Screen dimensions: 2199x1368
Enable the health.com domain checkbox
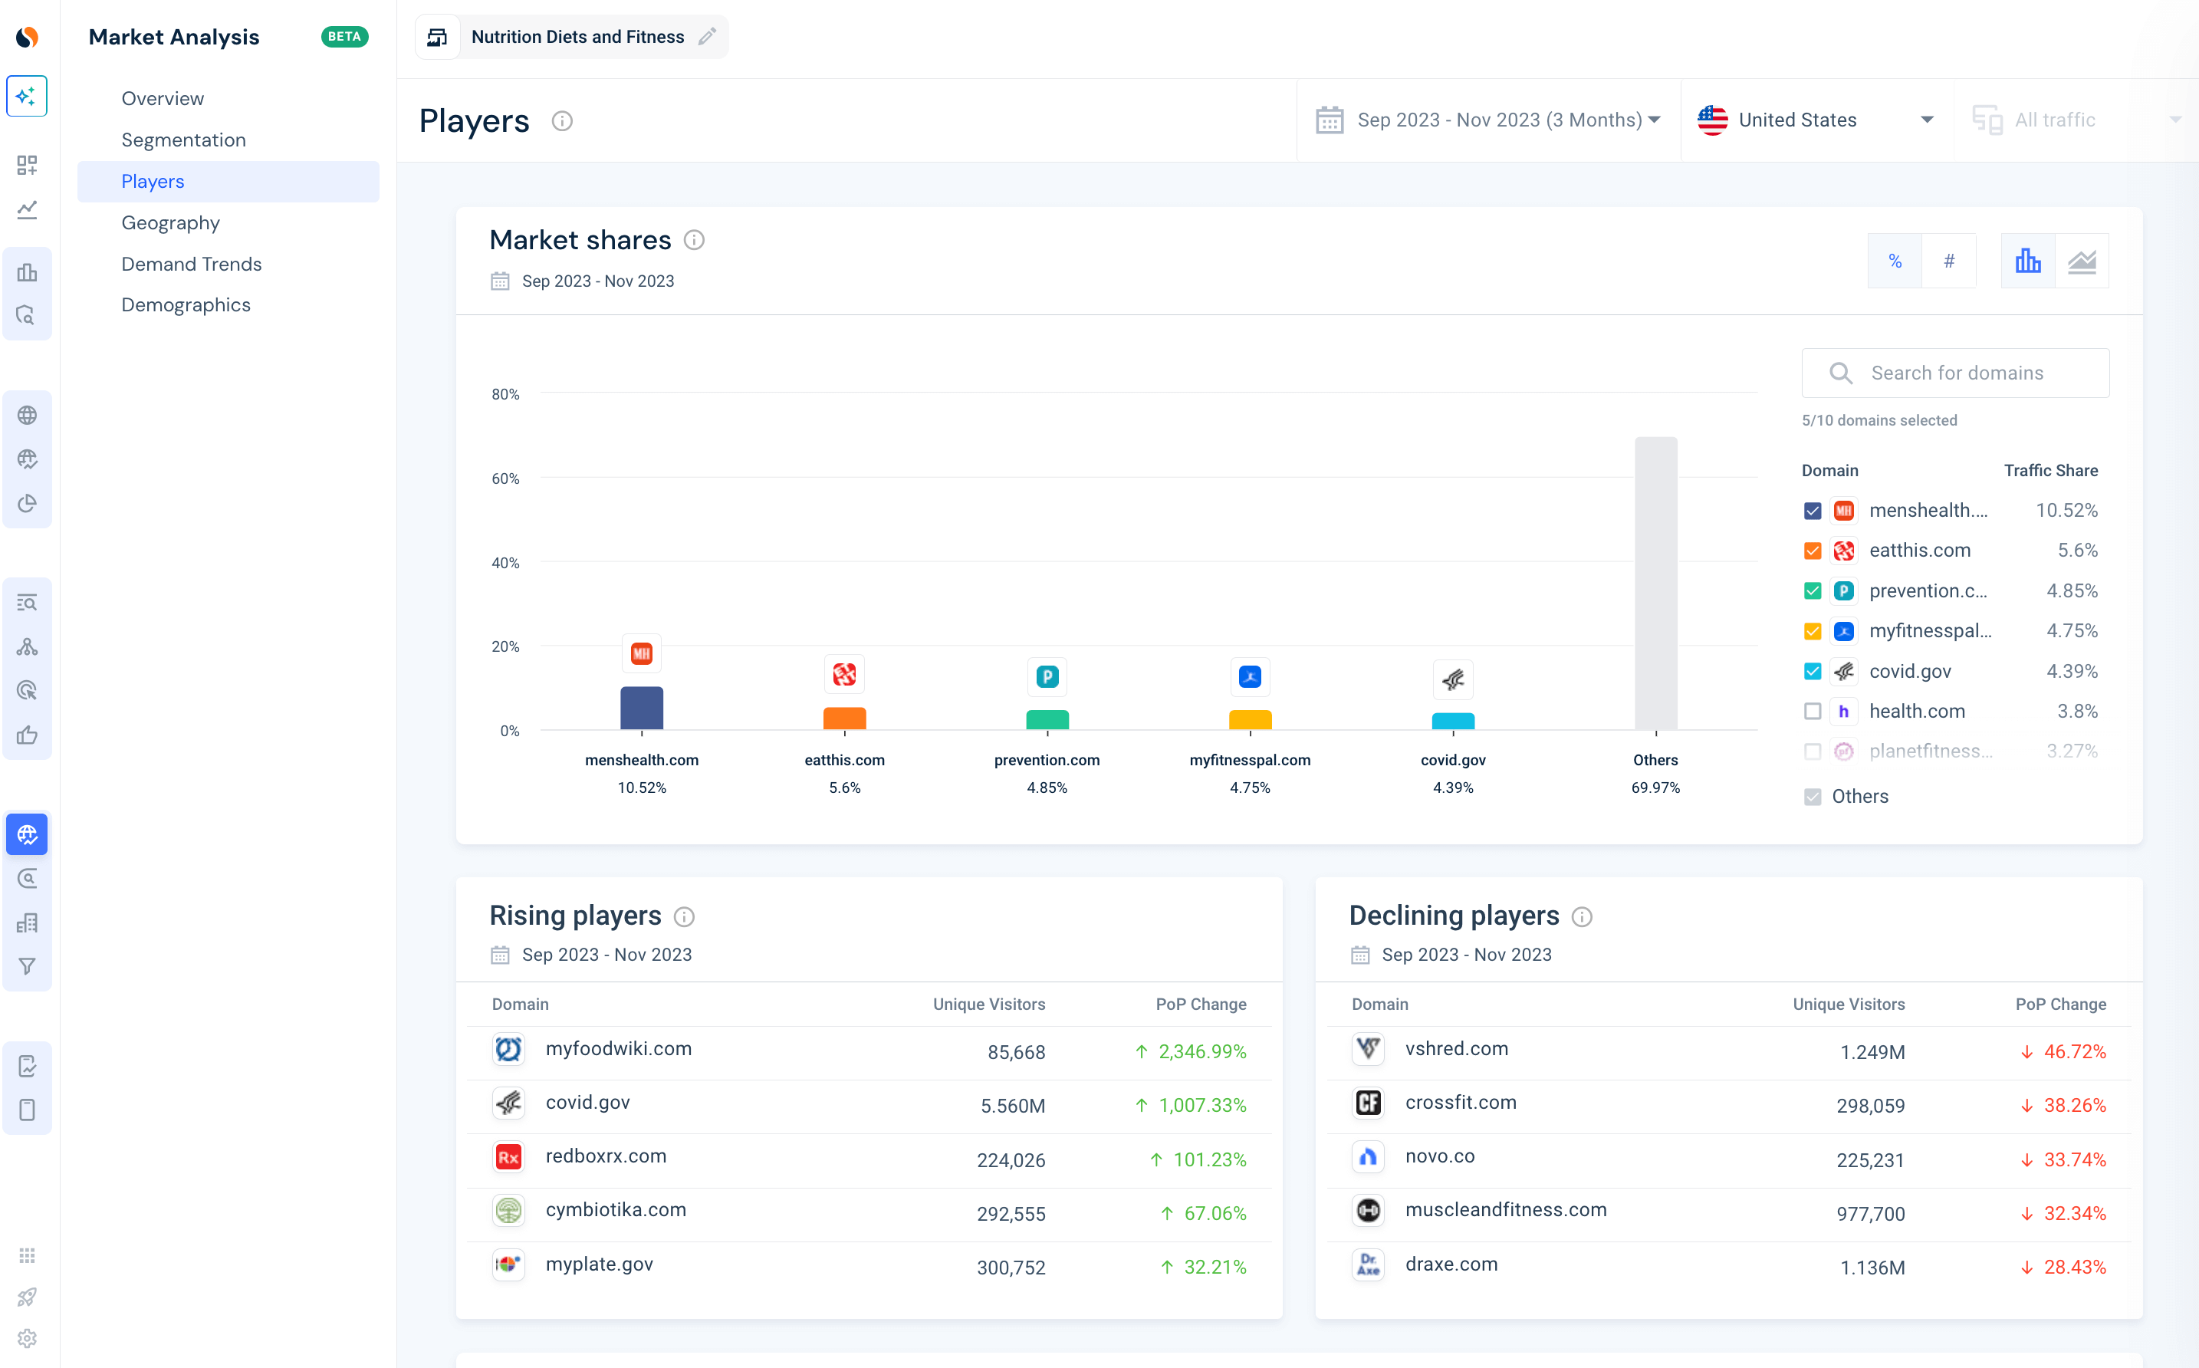pyautogui.click(x=1813, y=711)
